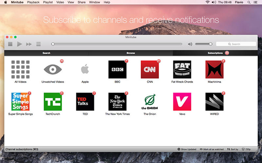Click the Wi-Fi status icon
Screen dimensions: 262x163
207,2
